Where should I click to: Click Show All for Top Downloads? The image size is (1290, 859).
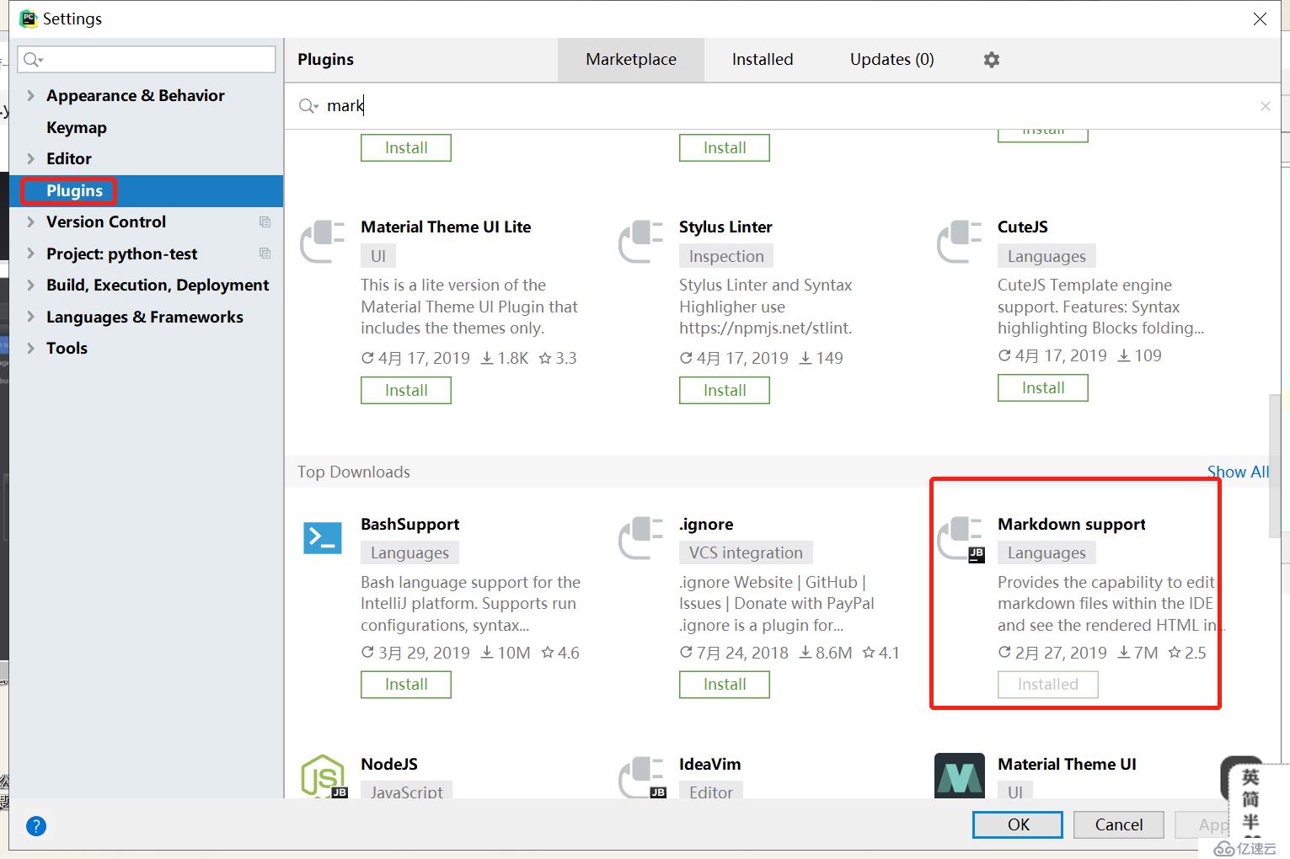pyautogui.click(x=1238, y=472)
